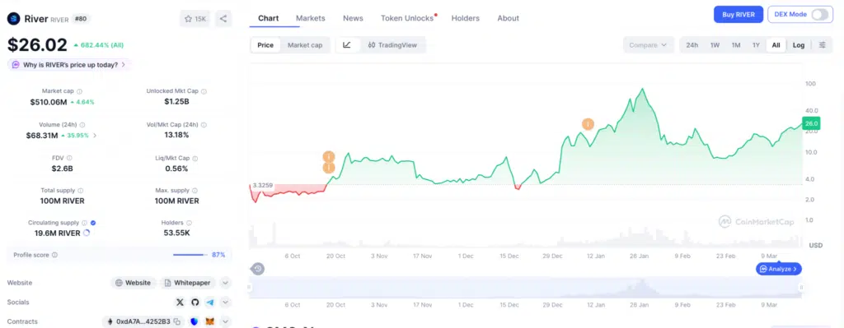Open the Whitepaper link
The height and width of the screenshot is (328, 844).
[188, 283]
